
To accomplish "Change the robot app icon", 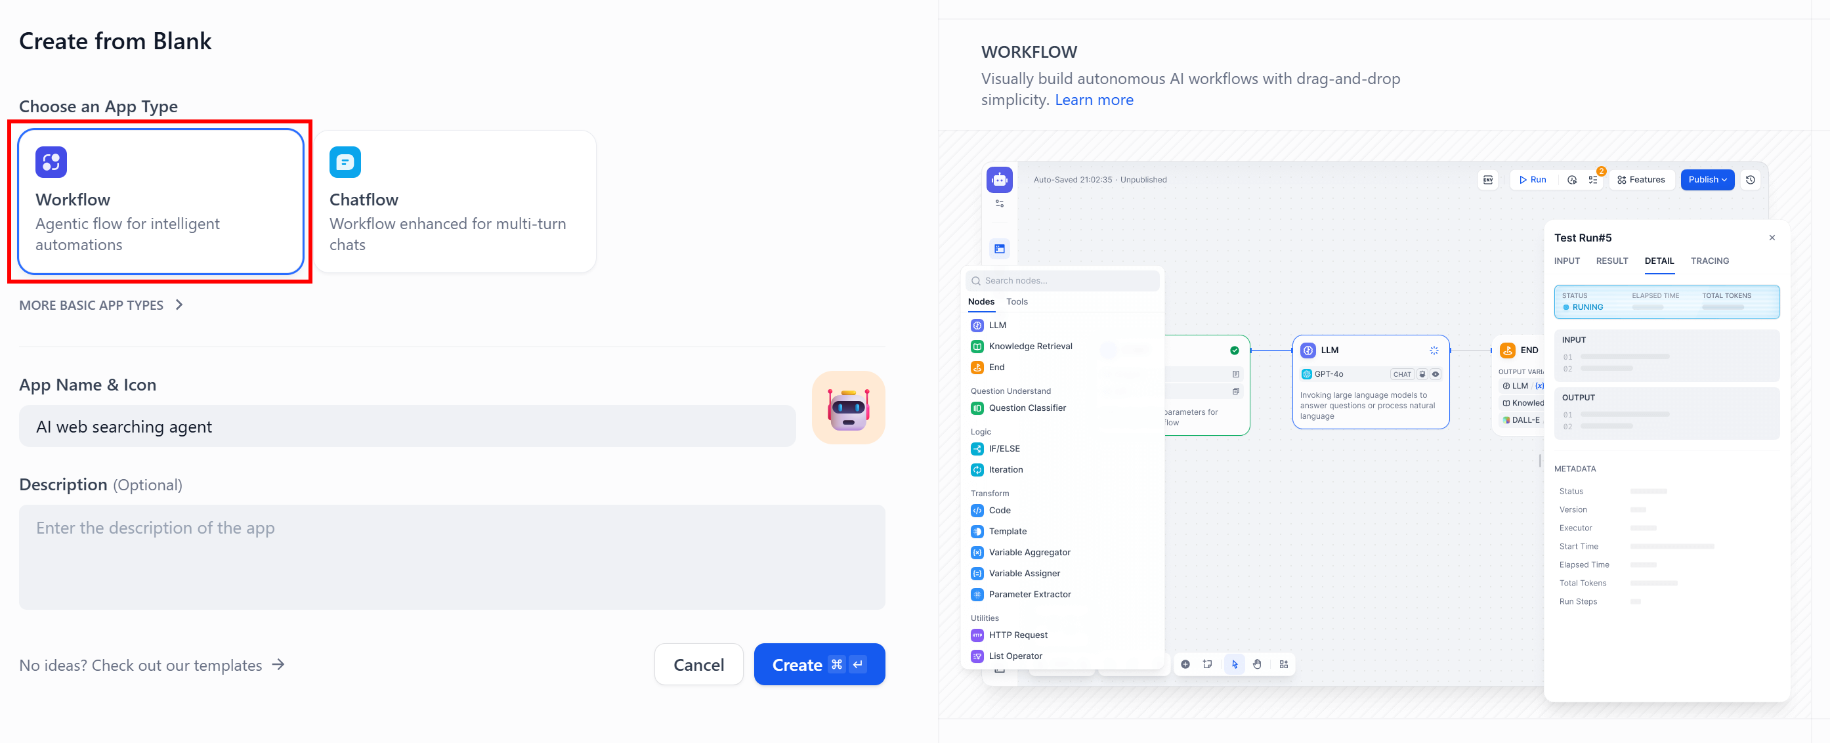I will pyautogui.click(x=848, y=408).
